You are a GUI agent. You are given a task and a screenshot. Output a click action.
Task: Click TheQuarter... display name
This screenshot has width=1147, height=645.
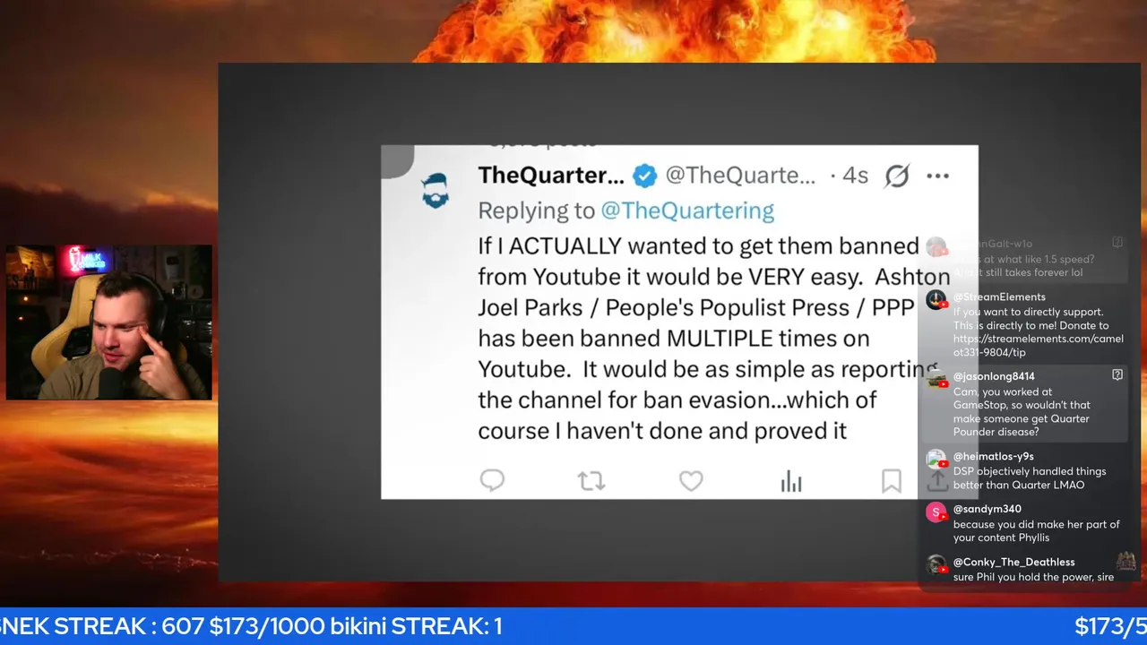coord(551,176)
